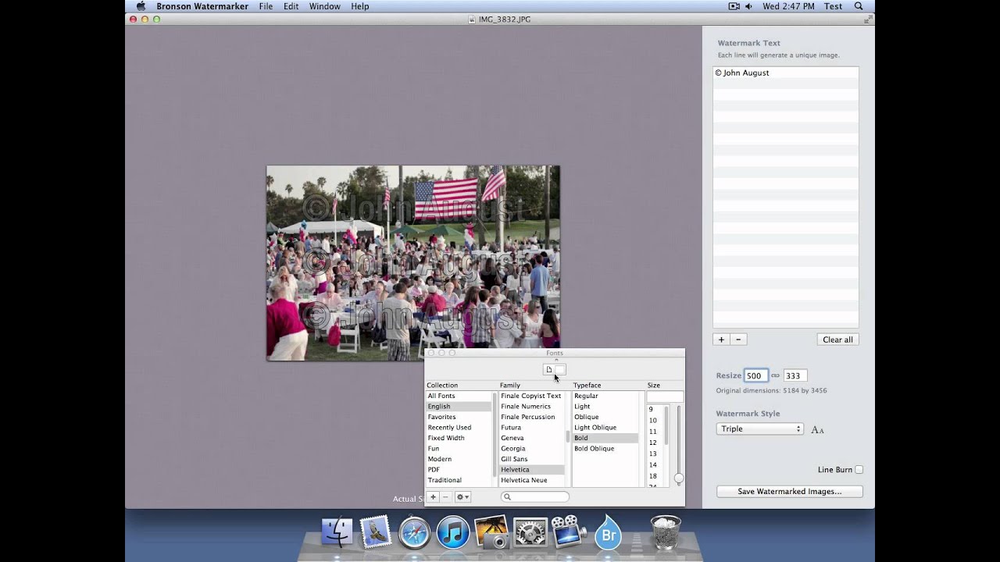The height and width of the screenshot is (562, 1000).
Task: Open the Window menu
Action: coord(324,6)
